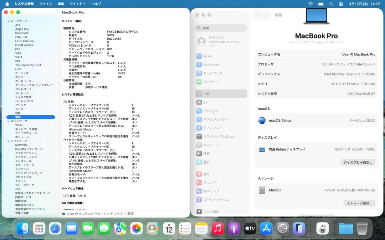
Task: Go forward with settings forward arrow
Action: (266, 15)
